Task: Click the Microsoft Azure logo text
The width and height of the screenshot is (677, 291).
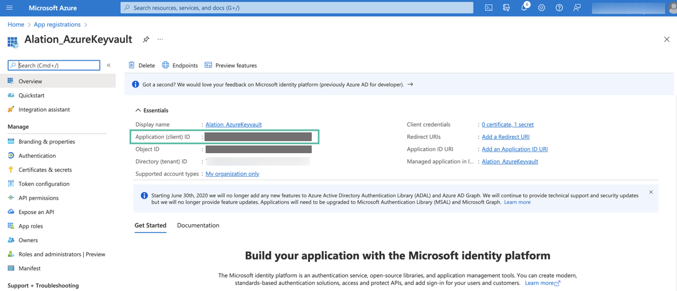Action: coord(52,8)
